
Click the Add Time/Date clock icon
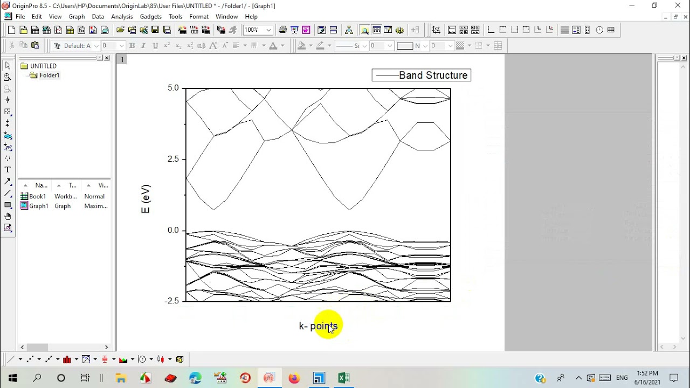pos(599,30)
